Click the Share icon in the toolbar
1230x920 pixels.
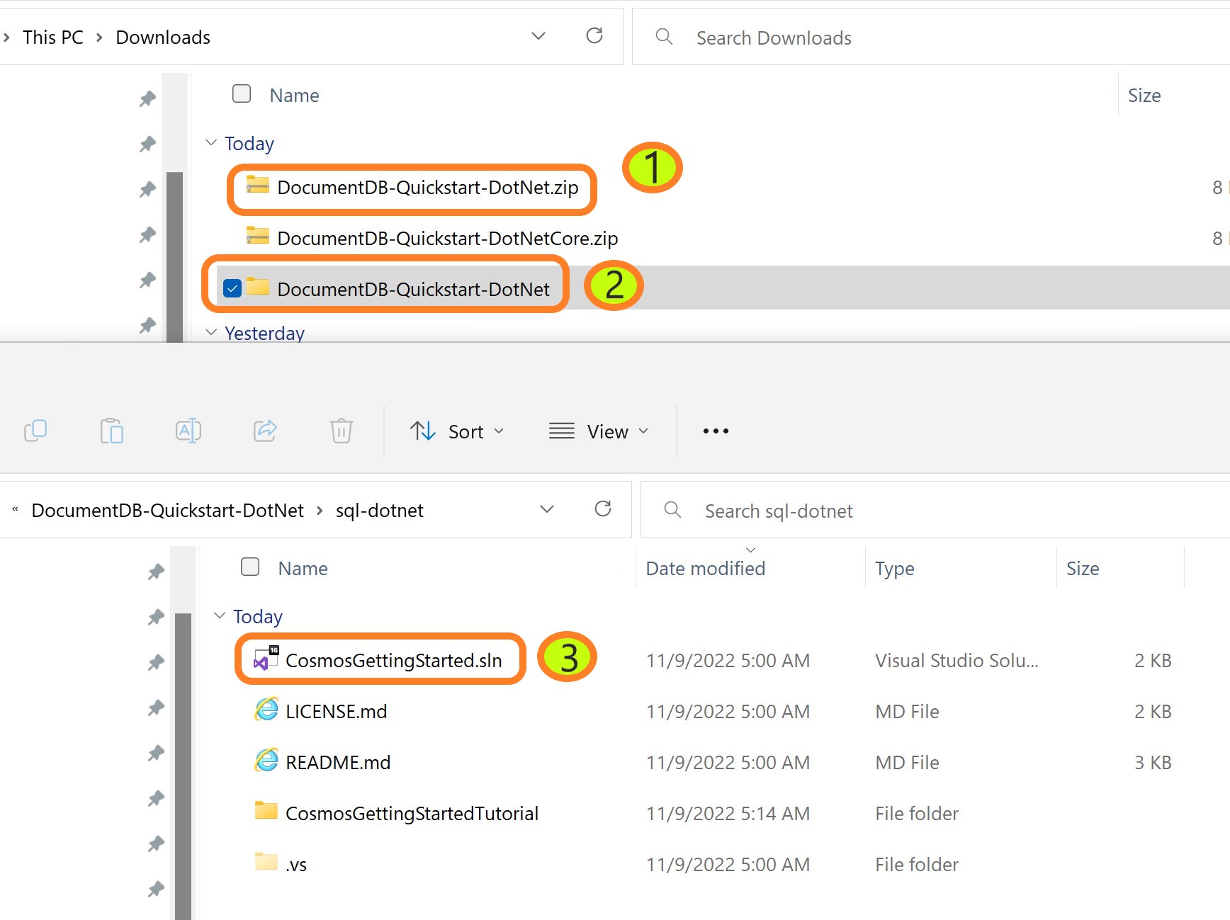(x=265, y=431)
